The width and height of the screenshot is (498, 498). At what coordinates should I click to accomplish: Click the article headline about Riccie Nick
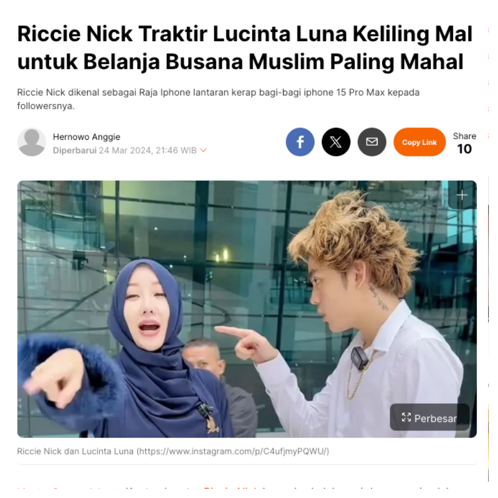(244, 47)
